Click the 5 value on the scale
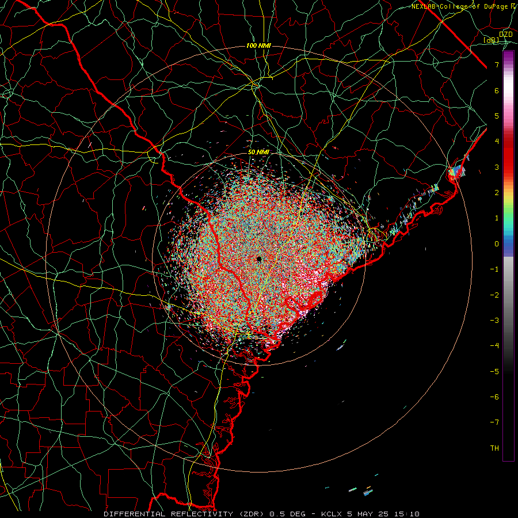The height and width of the screenshot is (518, 518). (x=497, y=116)
